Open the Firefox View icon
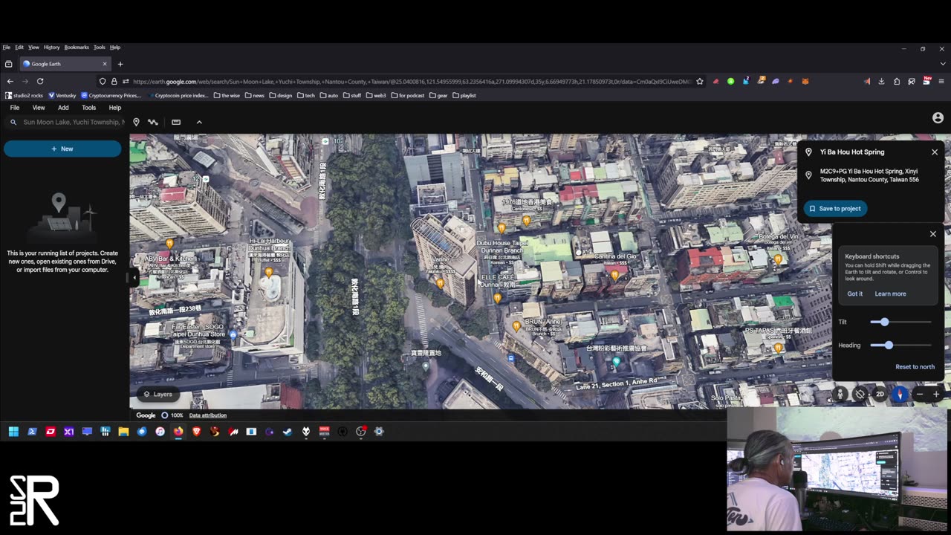The width and height of the screenshot is (951, 535). point(9,64)
